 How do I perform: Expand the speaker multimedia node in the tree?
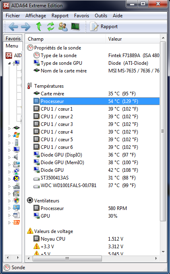(9, 157)
